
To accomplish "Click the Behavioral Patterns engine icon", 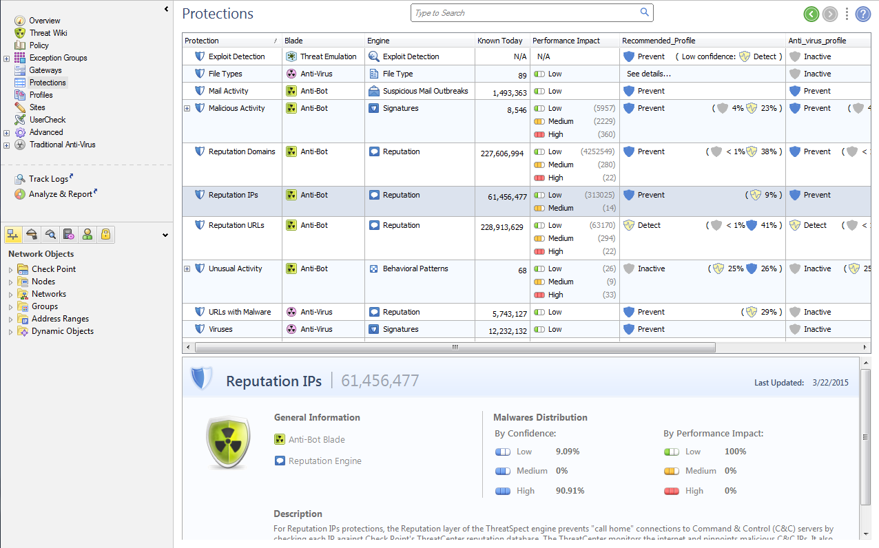I will (374, 268).
